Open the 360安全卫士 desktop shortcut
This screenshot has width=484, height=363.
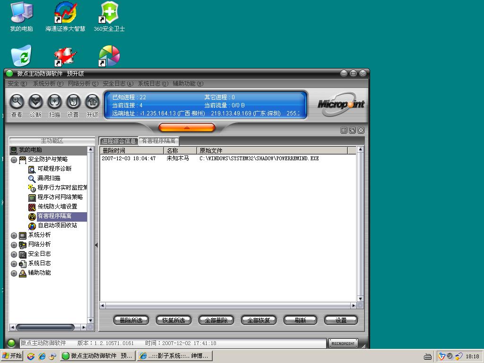109,17
